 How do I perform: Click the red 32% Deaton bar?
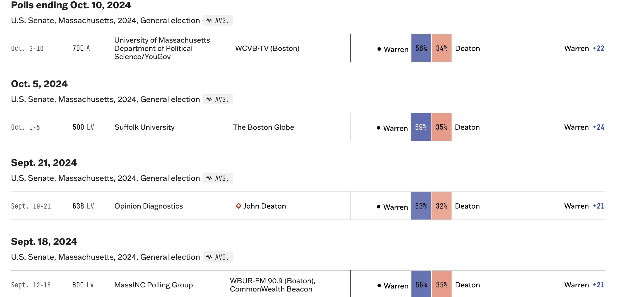(441, 206)
